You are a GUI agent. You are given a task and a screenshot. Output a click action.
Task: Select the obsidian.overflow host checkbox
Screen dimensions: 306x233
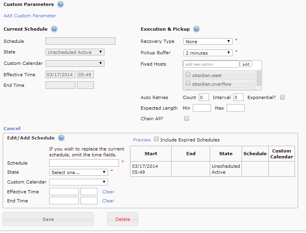[x=188, y=83]
